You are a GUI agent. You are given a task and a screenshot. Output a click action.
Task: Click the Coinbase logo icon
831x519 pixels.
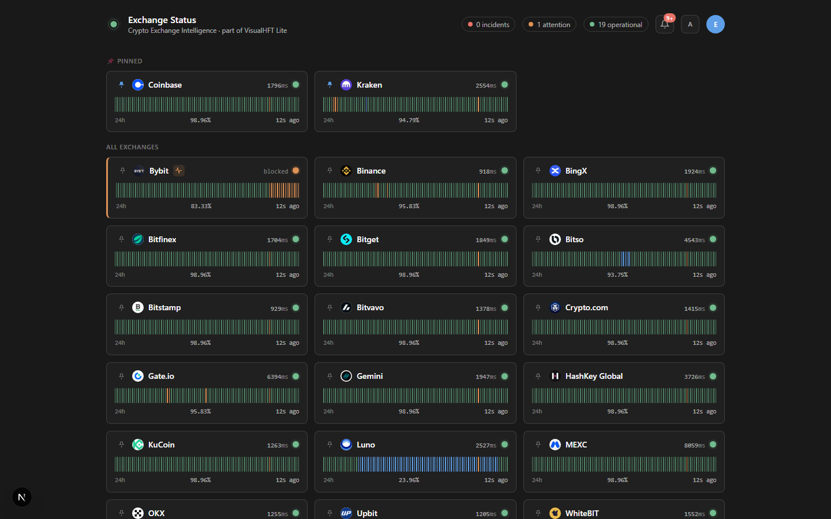tap(138, 85)
